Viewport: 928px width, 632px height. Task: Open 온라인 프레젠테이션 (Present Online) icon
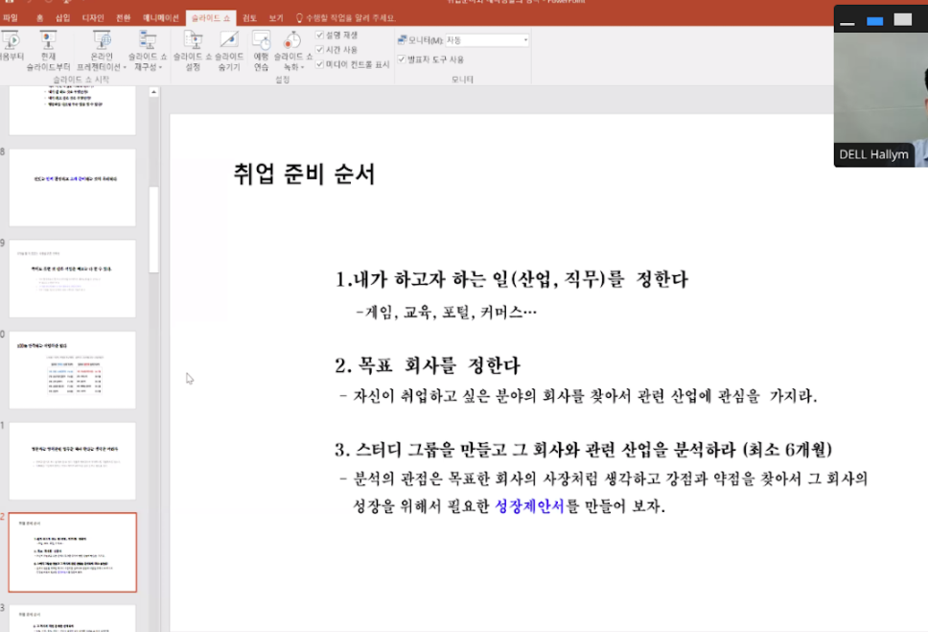pyautogui.click(x=101, y=51)
